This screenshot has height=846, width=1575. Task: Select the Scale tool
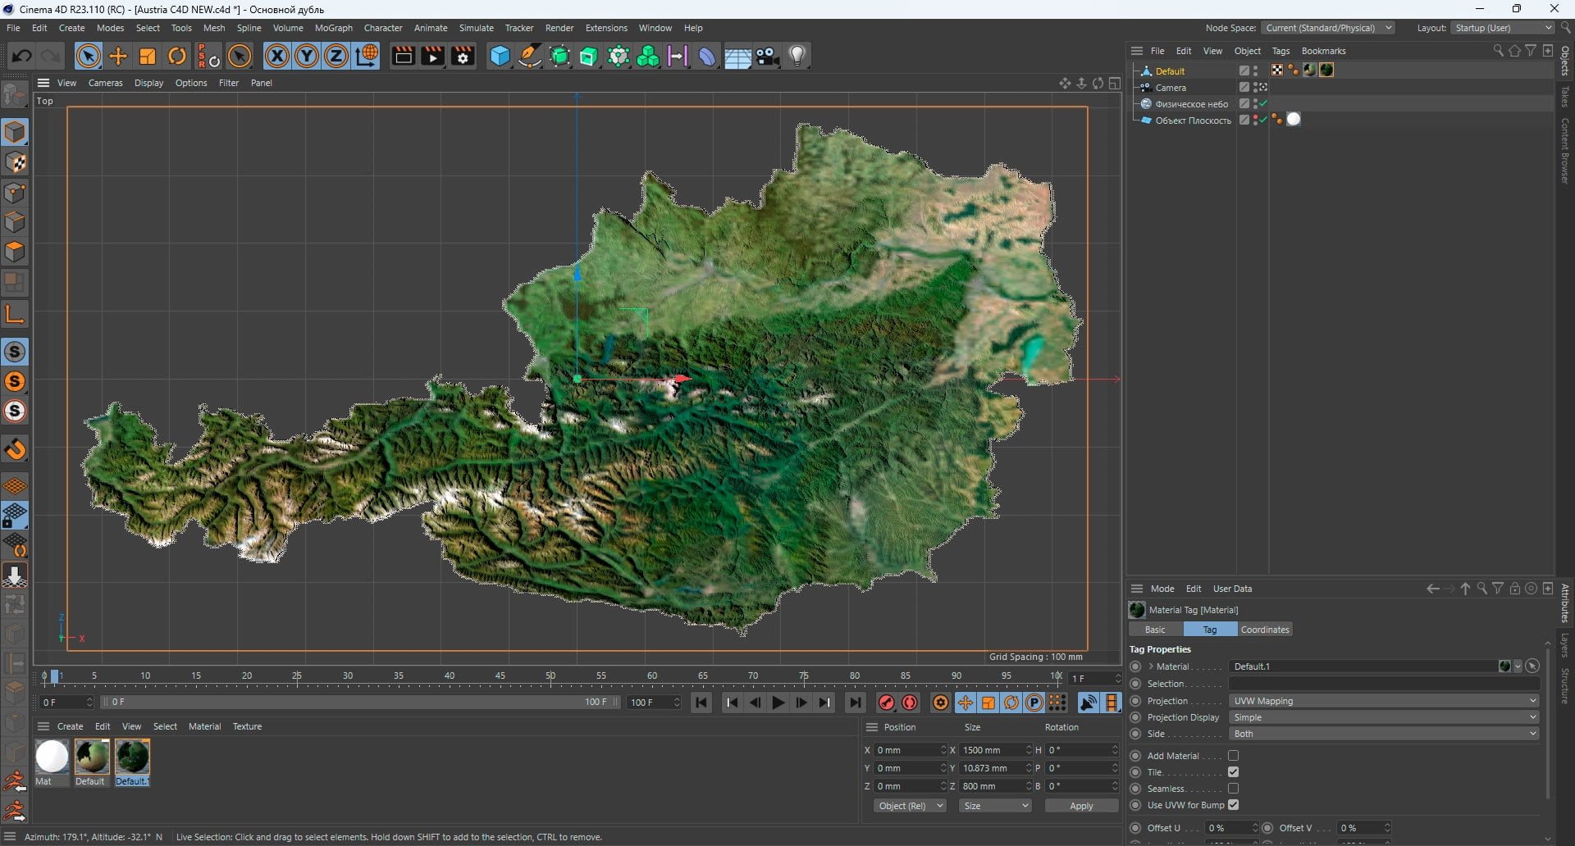[148, 56]
